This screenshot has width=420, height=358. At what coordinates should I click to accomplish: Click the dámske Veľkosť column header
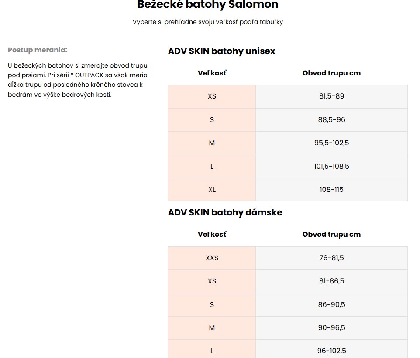[212, 235]
